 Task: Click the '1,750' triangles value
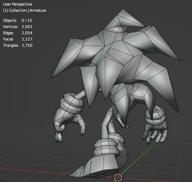click(x=27, y=45)
